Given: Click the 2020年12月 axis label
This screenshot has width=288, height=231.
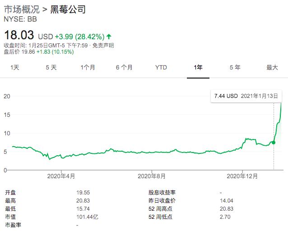Looking at the screenshot, I should tap(242, 176).
